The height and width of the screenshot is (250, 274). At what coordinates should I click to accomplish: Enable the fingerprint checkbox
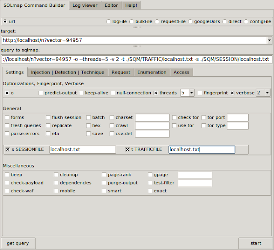[200, 93]
